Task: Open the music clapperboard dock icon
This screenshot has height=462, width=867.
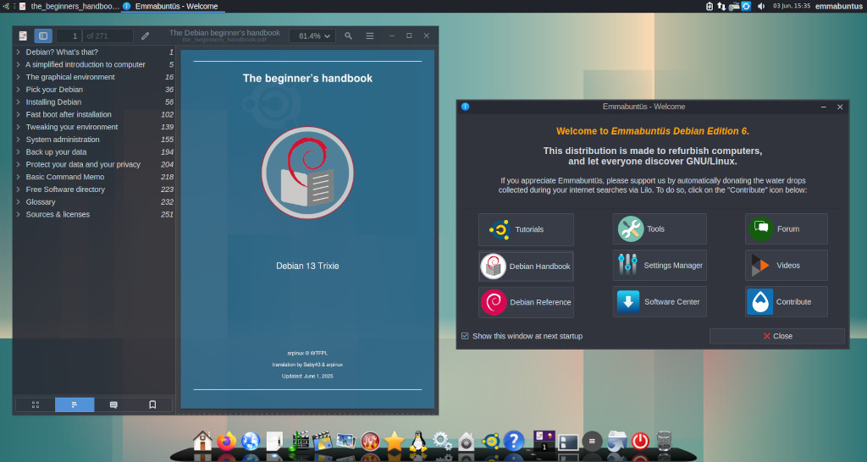Action: [299, 441]
